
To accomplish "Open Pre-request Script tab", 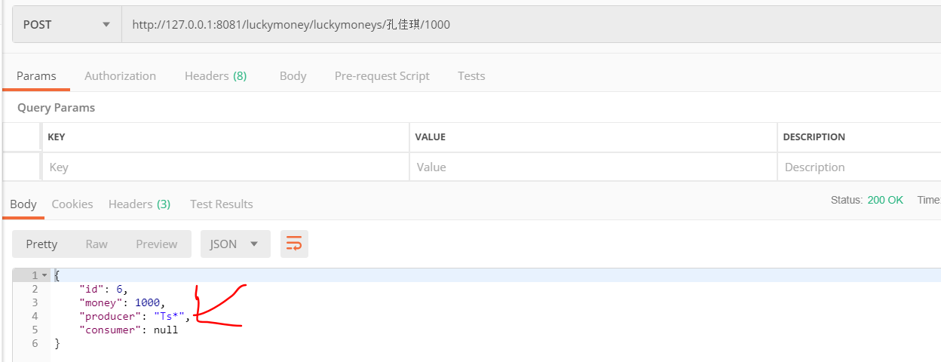I will 382,76.
